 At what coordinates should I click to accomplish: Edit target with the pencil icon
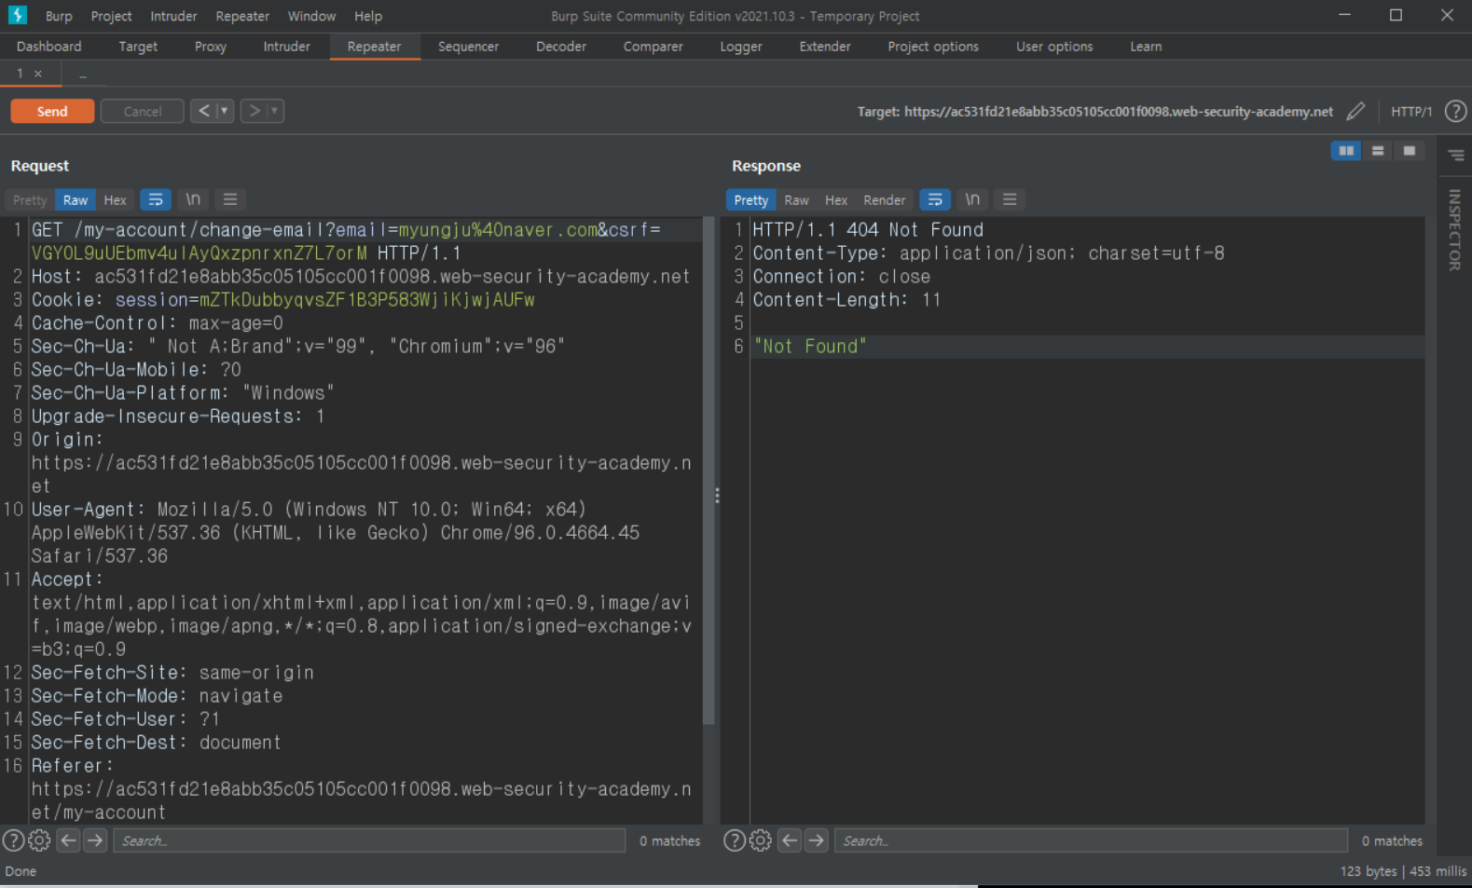(x=1355, y=111)
